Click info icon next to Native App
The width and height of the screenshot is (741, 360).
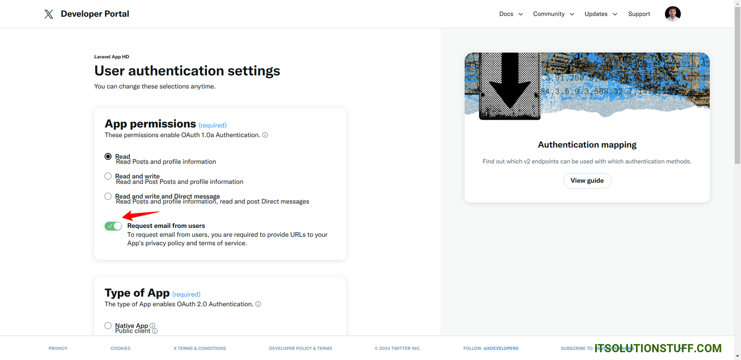point(152,326)
